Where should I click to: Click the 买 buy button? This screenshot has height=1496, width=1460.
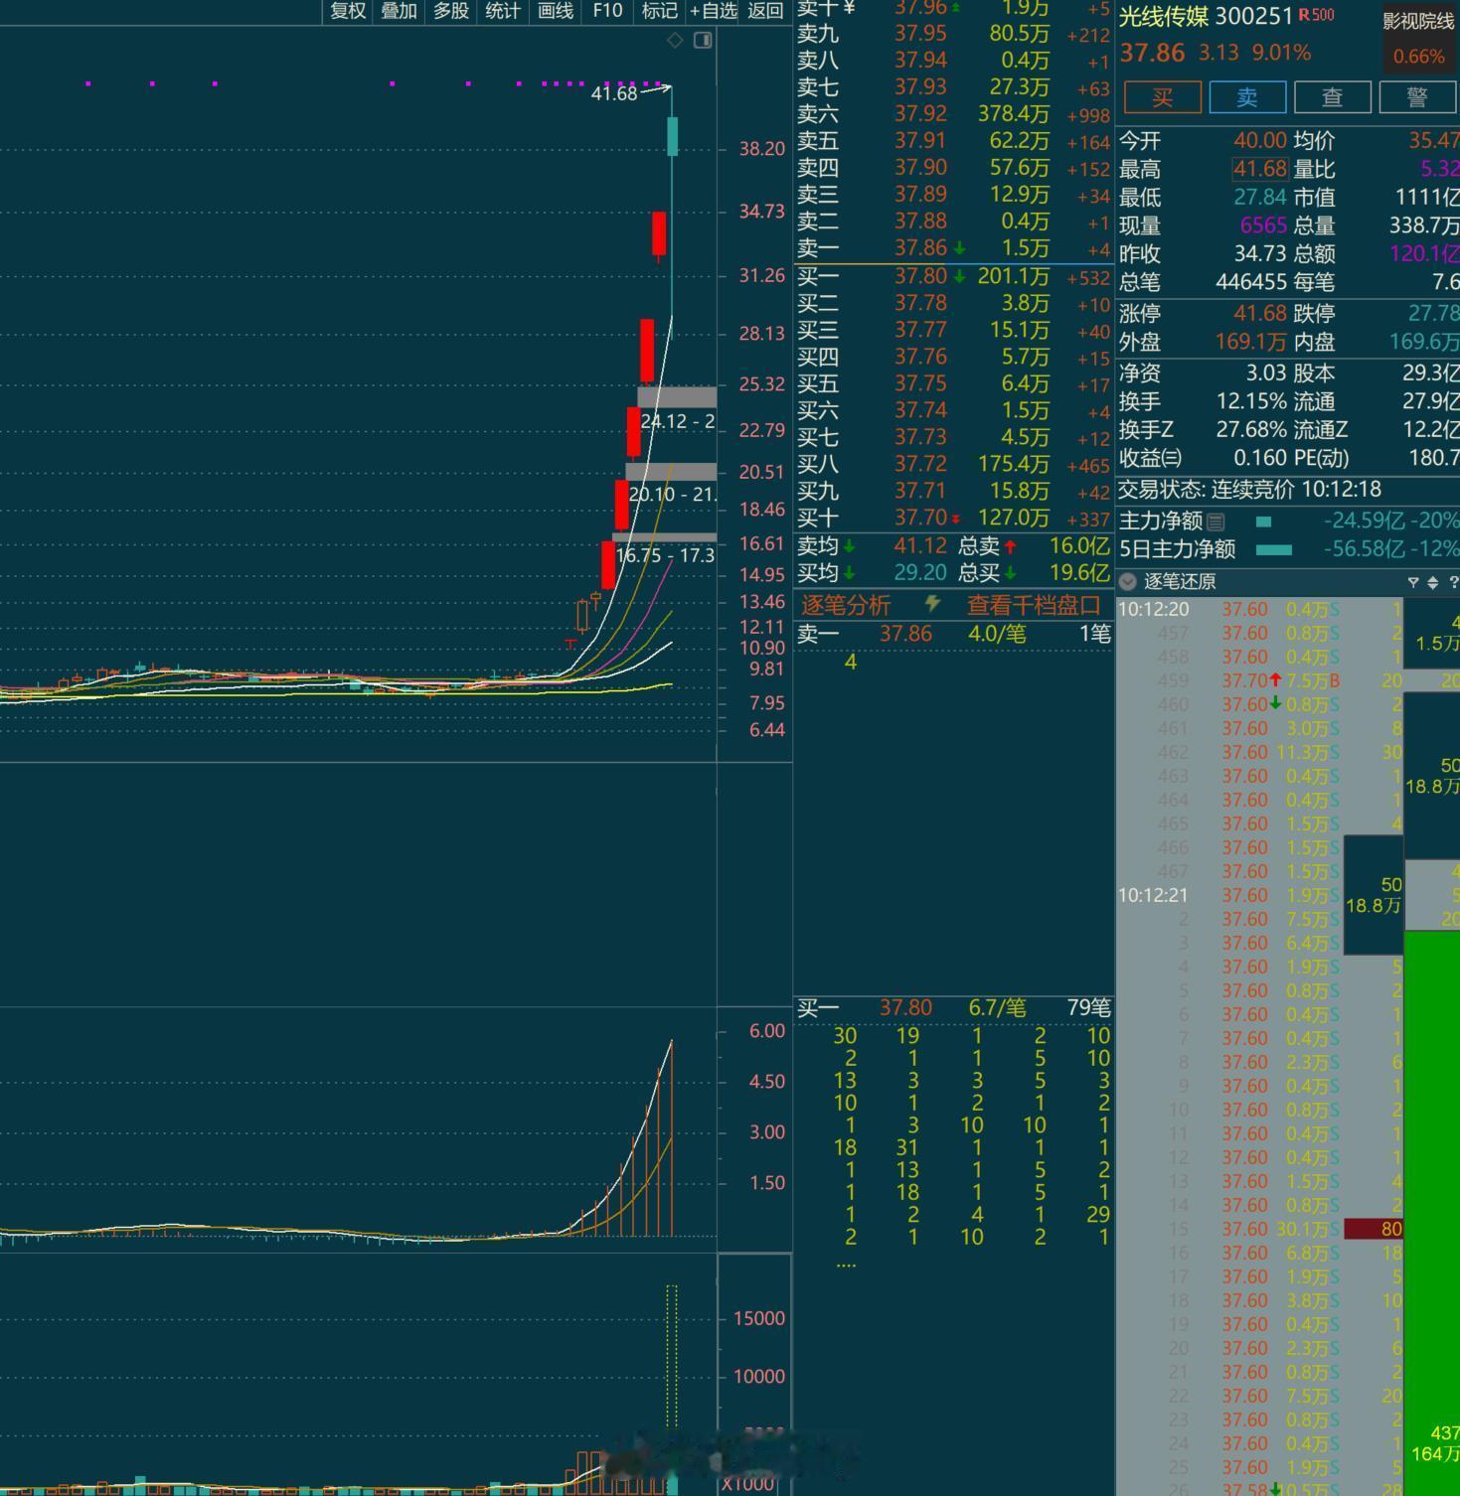pyautogui.click(x=1162, y=97)
